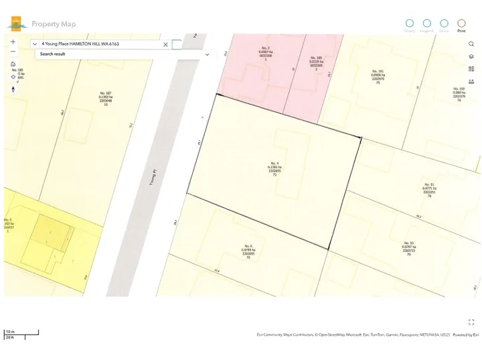This screenshot has width=482, height=362.
Task: Return to default home map view
Action: pos(13,65)
